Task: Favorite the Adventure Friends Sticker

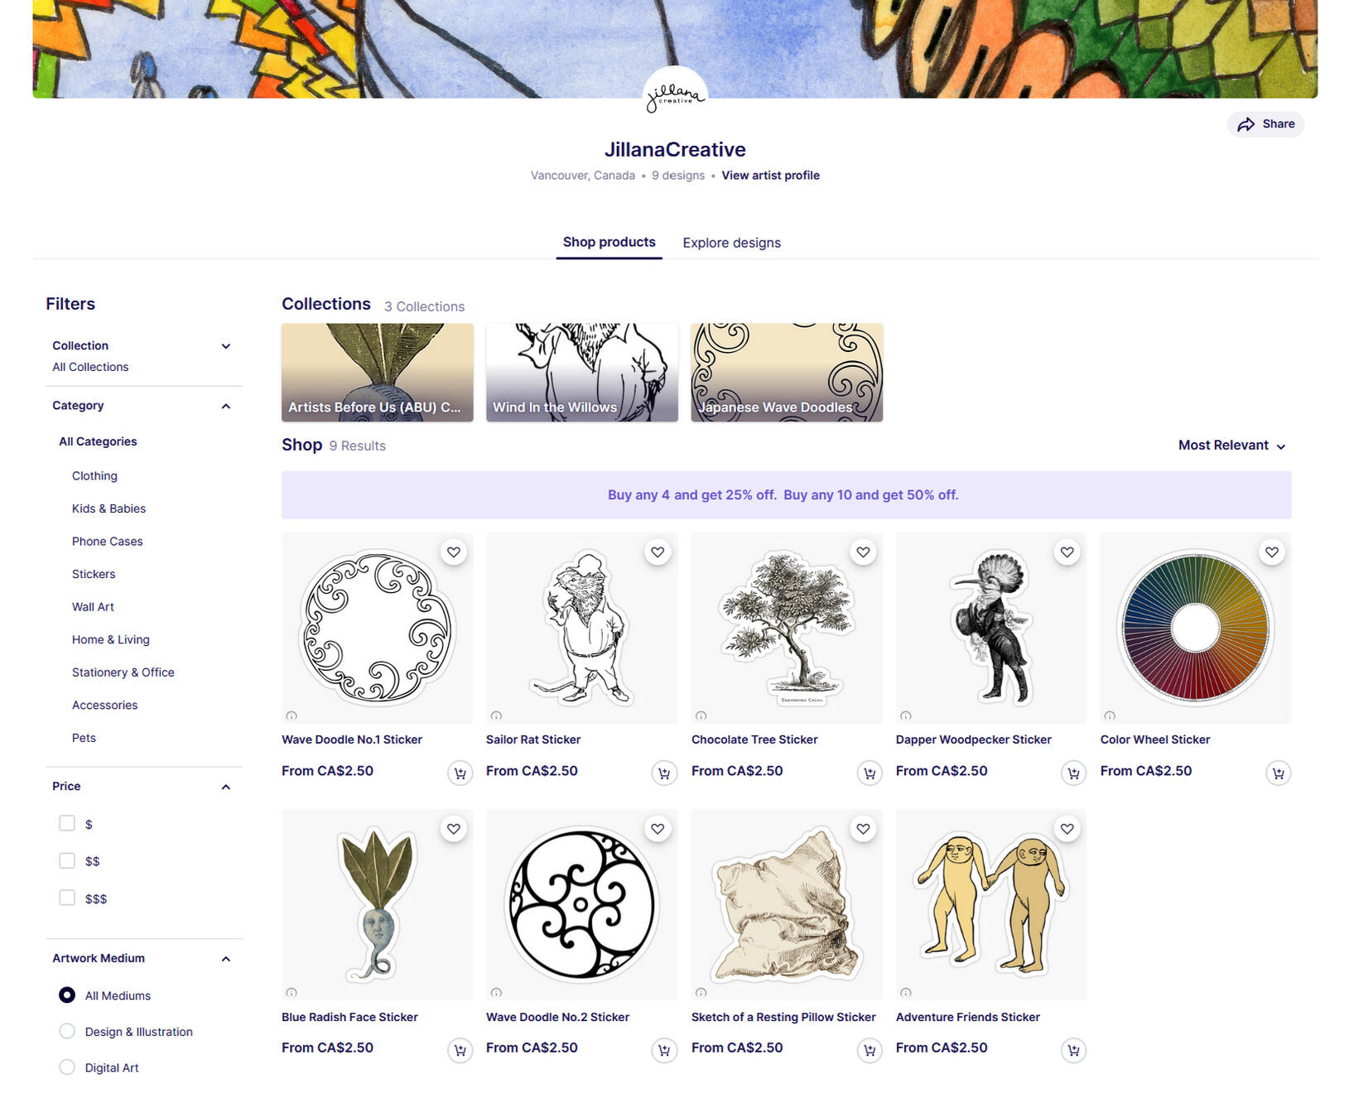Action: pos(1067,829)
